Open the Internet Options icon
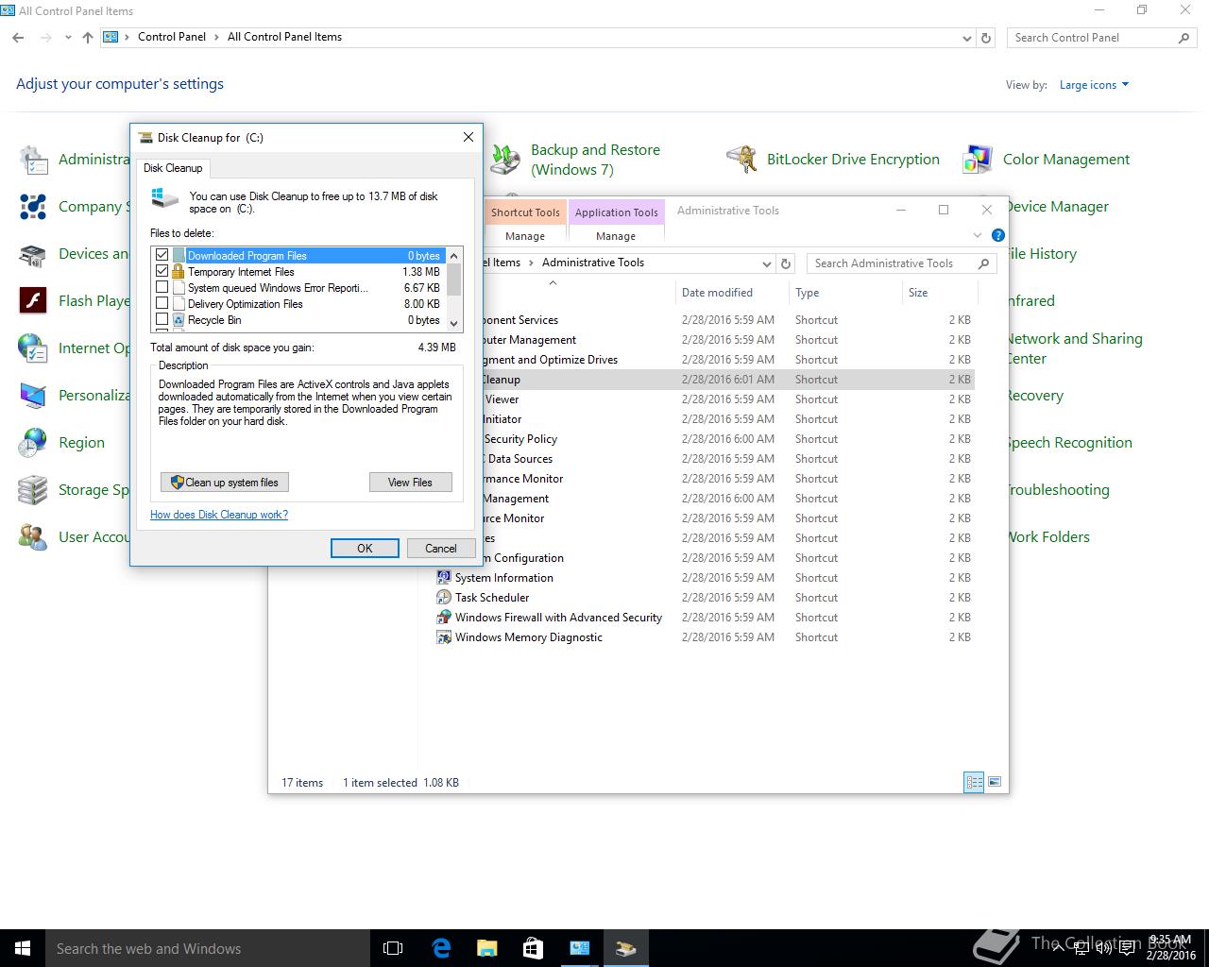Screen dimensions: 1209x967 click(34, 348)
